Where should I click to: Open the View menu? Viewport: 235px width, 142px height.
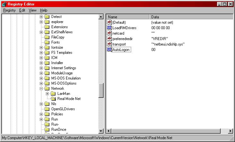click(x=32, y=10)
